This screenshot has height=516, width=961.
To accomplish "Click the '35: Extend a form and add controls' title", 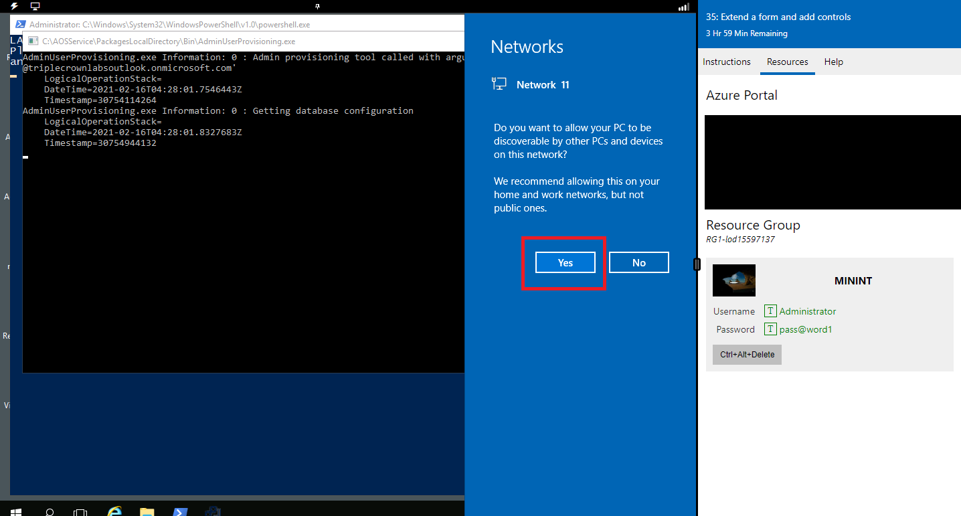I will click(x=778, y=17).
